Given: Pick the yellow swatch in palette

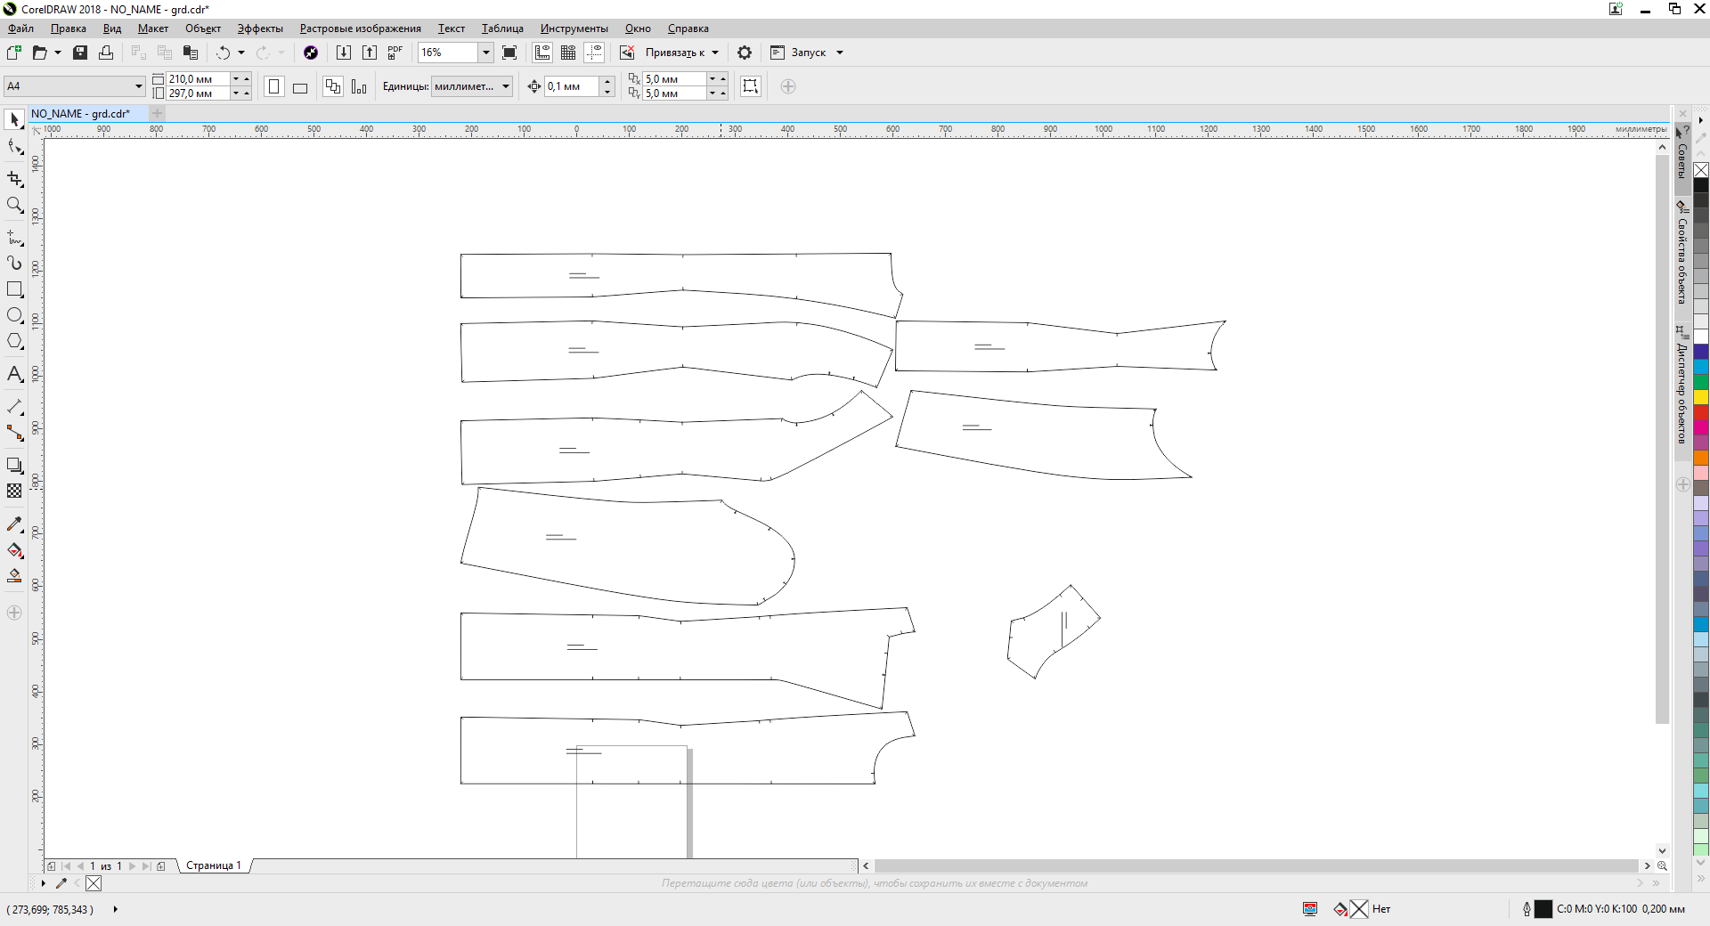Looking at the screenshot, I should (1700, 397).
